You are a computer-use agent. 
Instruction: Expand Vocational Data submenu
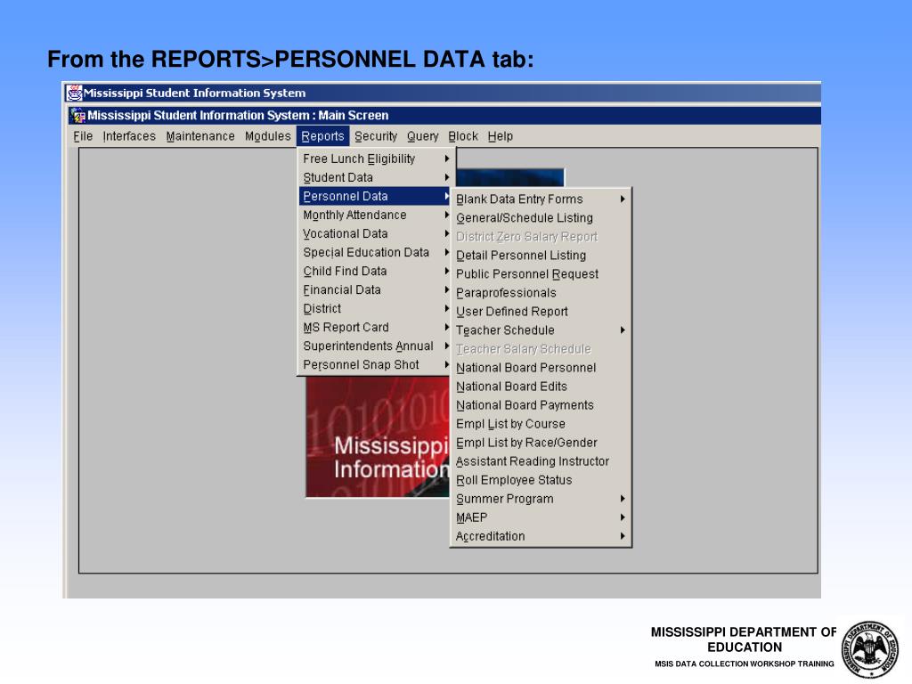(376, 234)
